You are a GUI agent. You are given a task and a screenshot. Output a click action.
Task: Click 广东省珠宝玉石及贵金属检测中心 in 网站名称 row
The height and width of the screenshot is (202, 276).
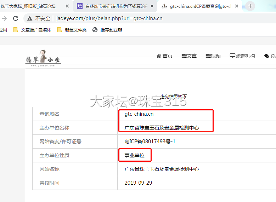[x=162, y=169]
